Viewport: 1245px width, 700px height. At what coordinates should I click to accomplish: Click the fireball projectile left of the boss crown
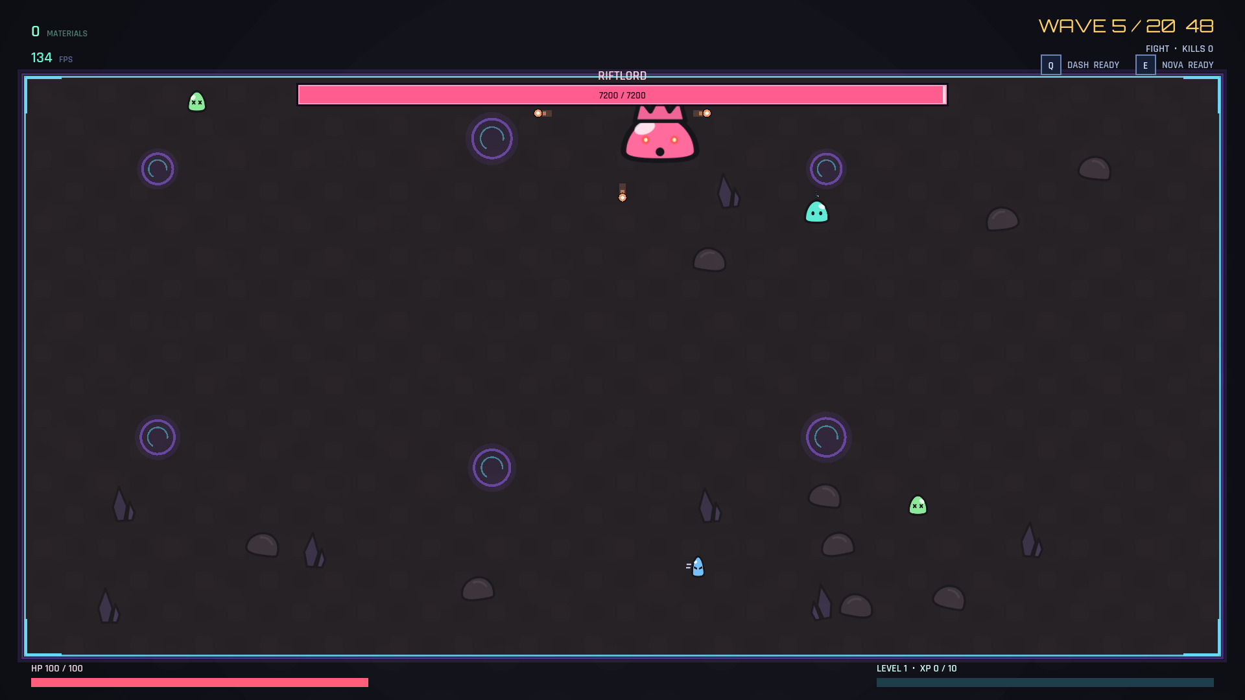tap(543, 113)
